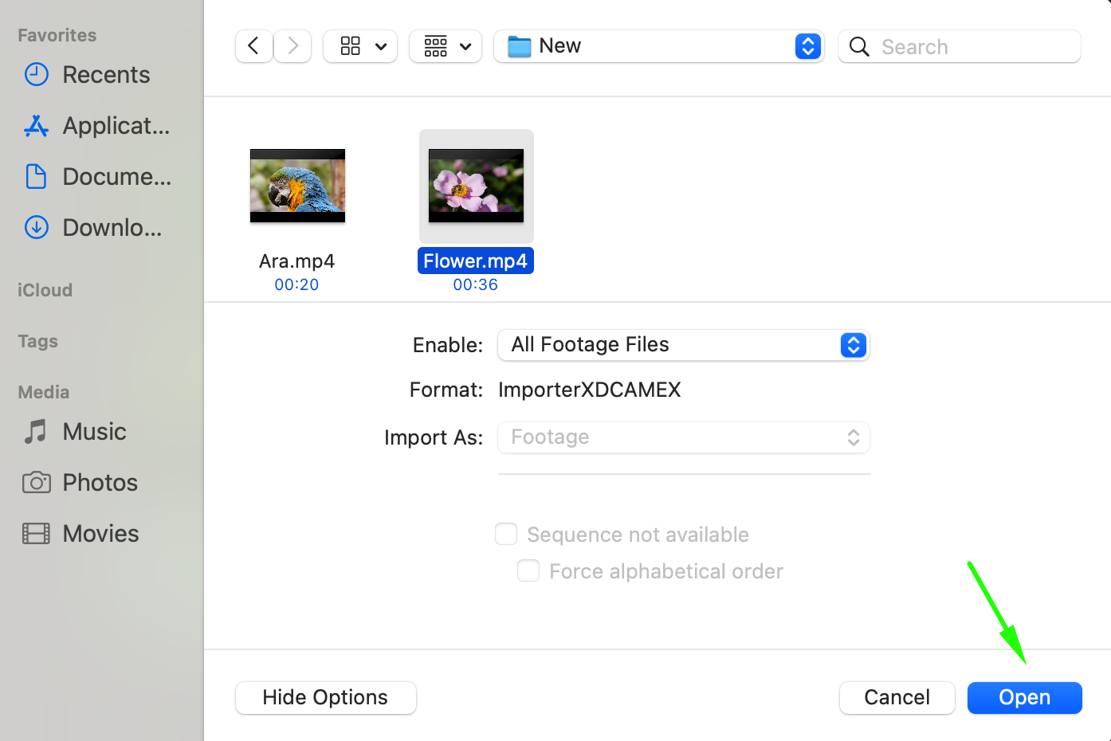This screenshot has height=741, width=1111.
Task: Enable Force alphabetical order checkbox
Action: [x=528, y=570]
